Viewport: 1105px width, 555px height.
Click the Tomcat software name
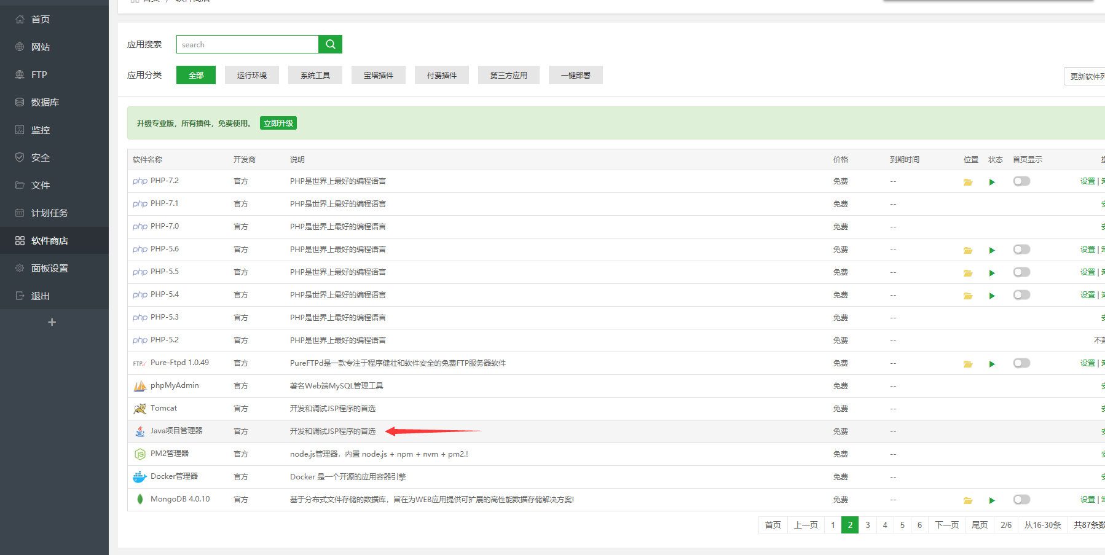click(163, 408)
